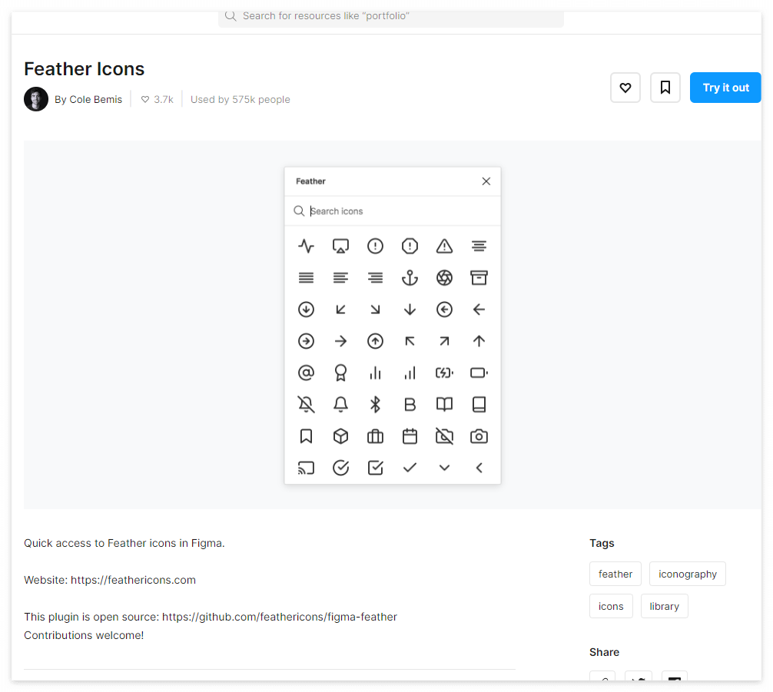The width and height of the screenshot is (773, 692).
Task: Pick the alert-circle icon
Action: pyautogui.click(x=375, y=246)
